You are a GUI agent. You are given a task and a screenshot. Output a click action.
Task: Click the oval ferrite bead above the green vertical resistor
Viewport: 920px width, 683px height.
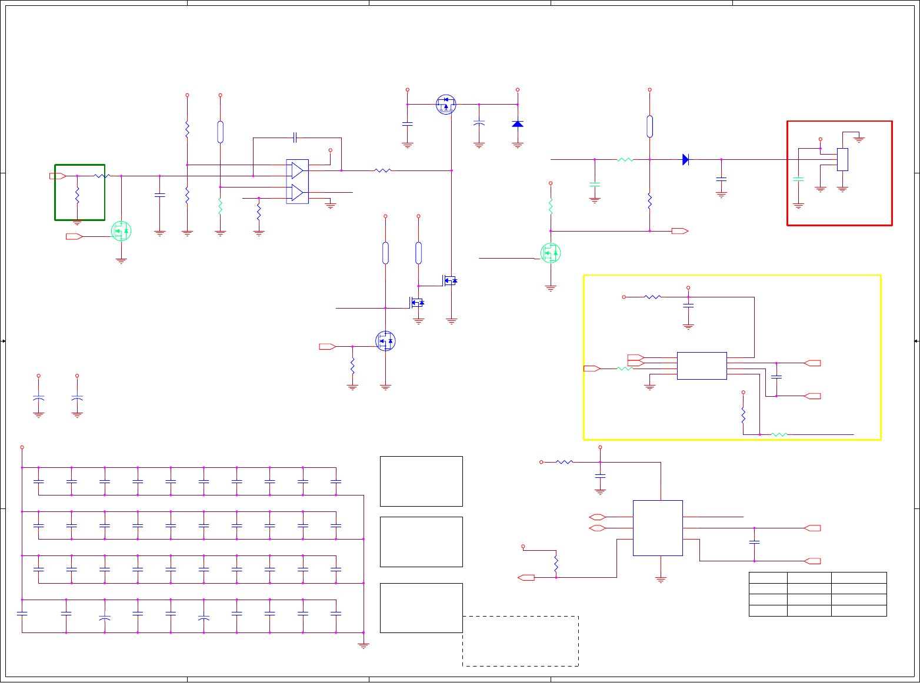click(220, 132)
